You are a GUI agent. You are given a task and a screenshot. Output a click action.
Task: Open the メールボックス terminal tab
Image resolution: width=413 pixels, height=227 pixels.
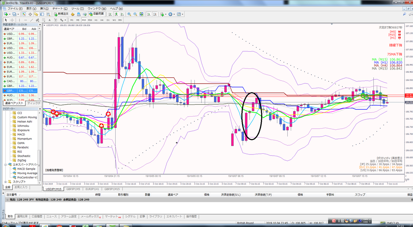point(91,216)
